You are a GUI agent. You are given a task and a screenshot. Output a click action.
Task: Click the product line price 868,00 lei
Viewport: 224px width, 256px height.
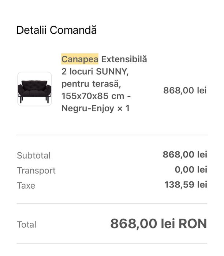(x=185, y=90)
